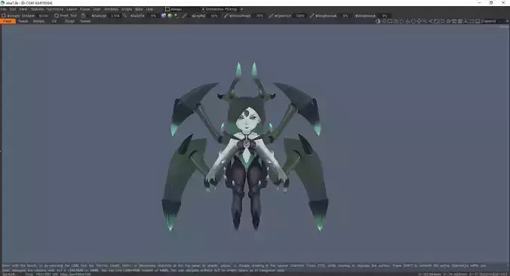510x276 pixels.
Task: Click the arrow right of Connective Picking
Action: coord(241,9)
